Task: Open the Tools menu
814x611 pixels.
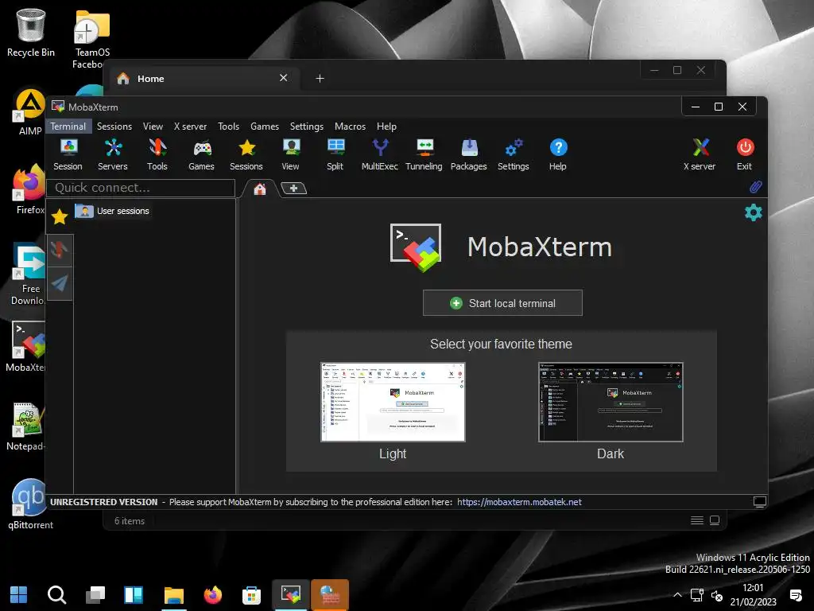Action: (228, 126)
